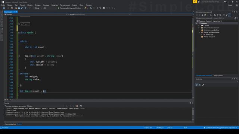Open the Сборка menu
239x134 pixels.
coord(30,5)
